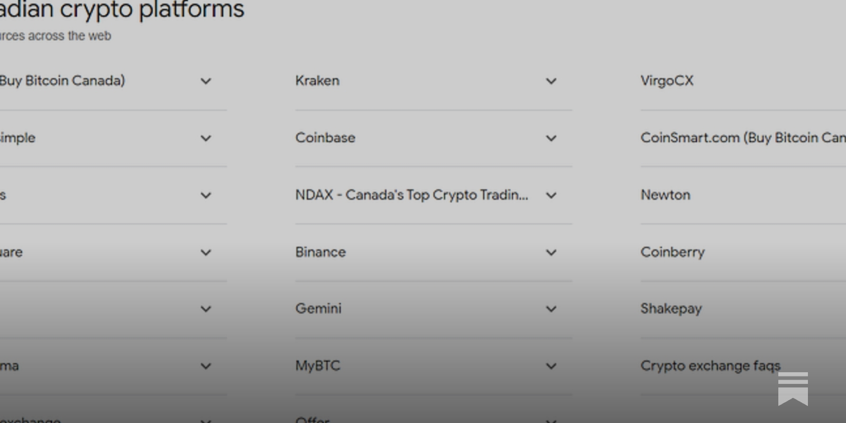Image resolution: width=846 pixels, height=423 pixels.
Task: Expand the bottom Offer entry
Action: 551,419
